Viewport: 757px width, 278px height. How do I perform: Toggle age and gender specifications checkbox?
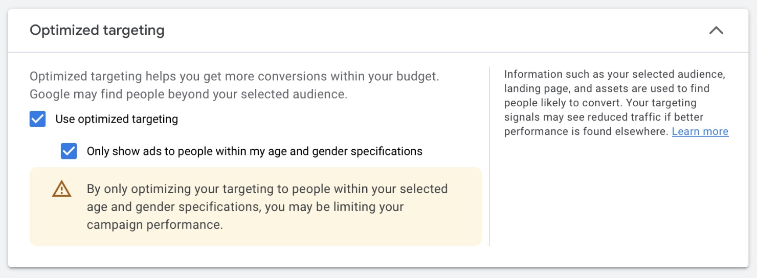click(69, 151)
